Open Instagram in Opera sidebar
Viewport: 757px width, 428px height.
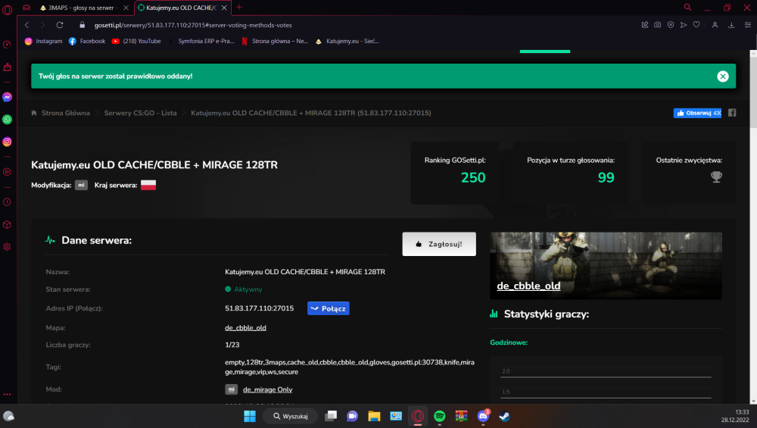8,142
